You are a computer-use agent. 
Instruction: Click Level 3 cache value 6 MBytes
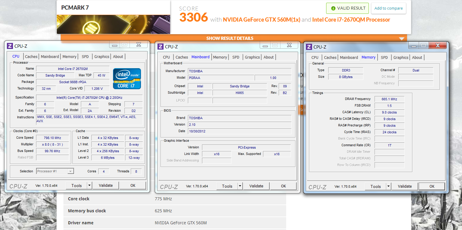pos(108,158)
